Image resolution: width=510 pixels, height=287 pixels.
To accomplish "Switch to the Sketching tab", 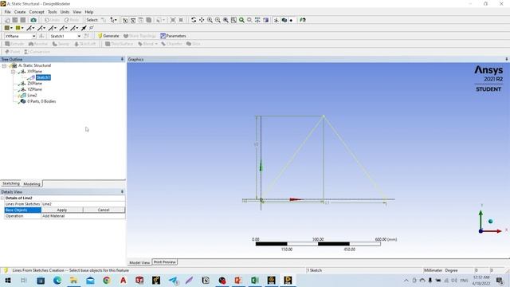I will tap(11, 183).
